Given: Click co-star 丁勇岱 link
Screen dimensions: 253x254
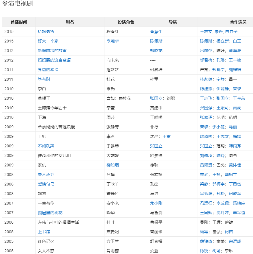Looking at the screenshot, I should pyautogui.click(x=235, y=184).
